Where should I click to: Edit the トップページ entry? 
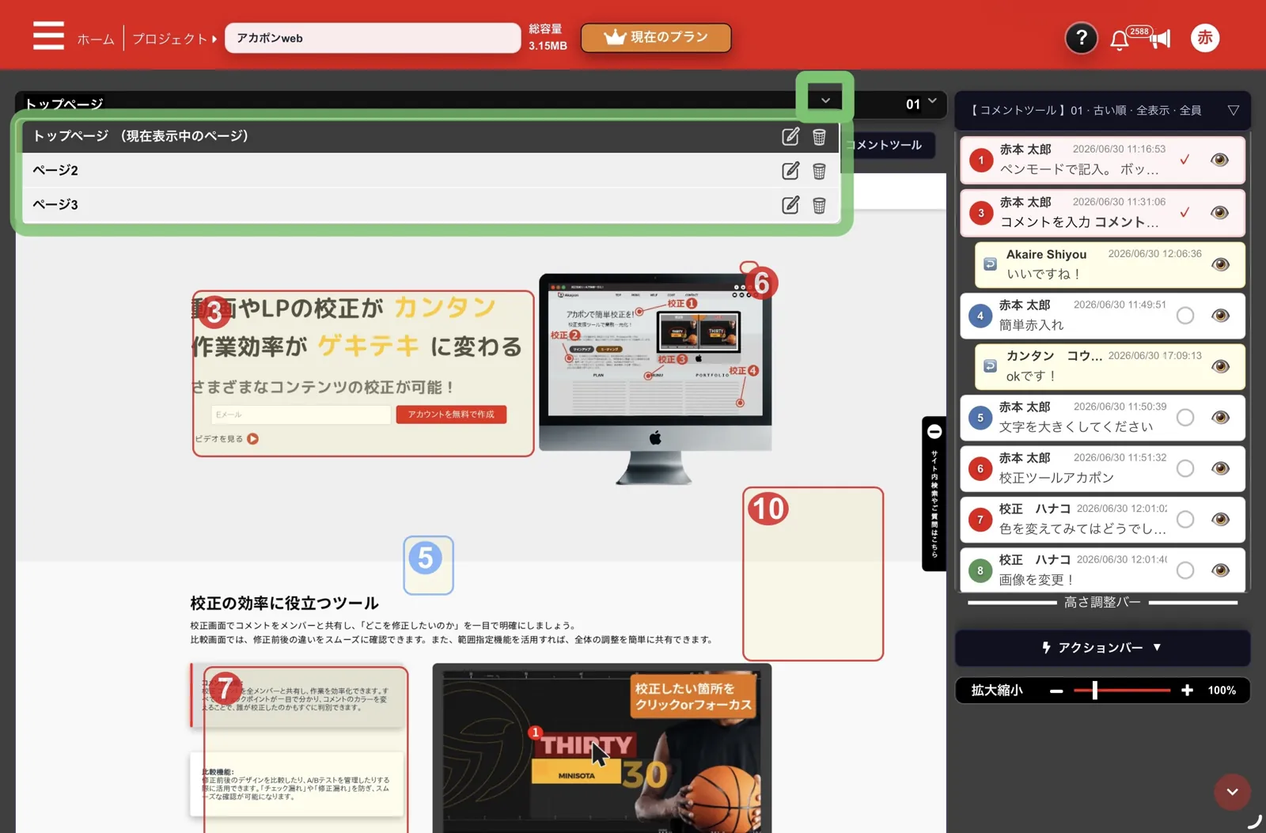790,136
